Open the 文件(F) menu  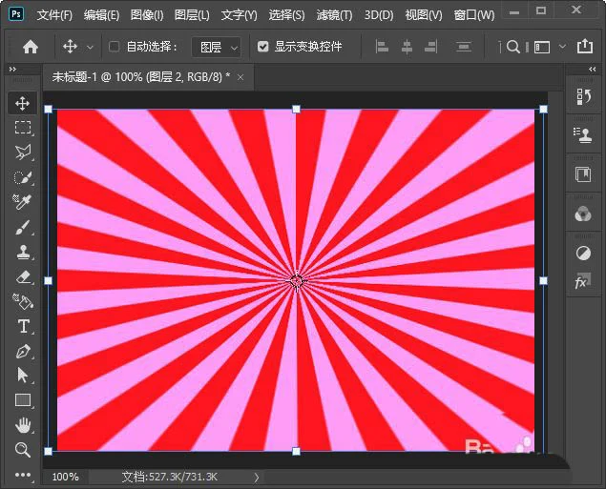pyautogui.click(x=54, y=15)
